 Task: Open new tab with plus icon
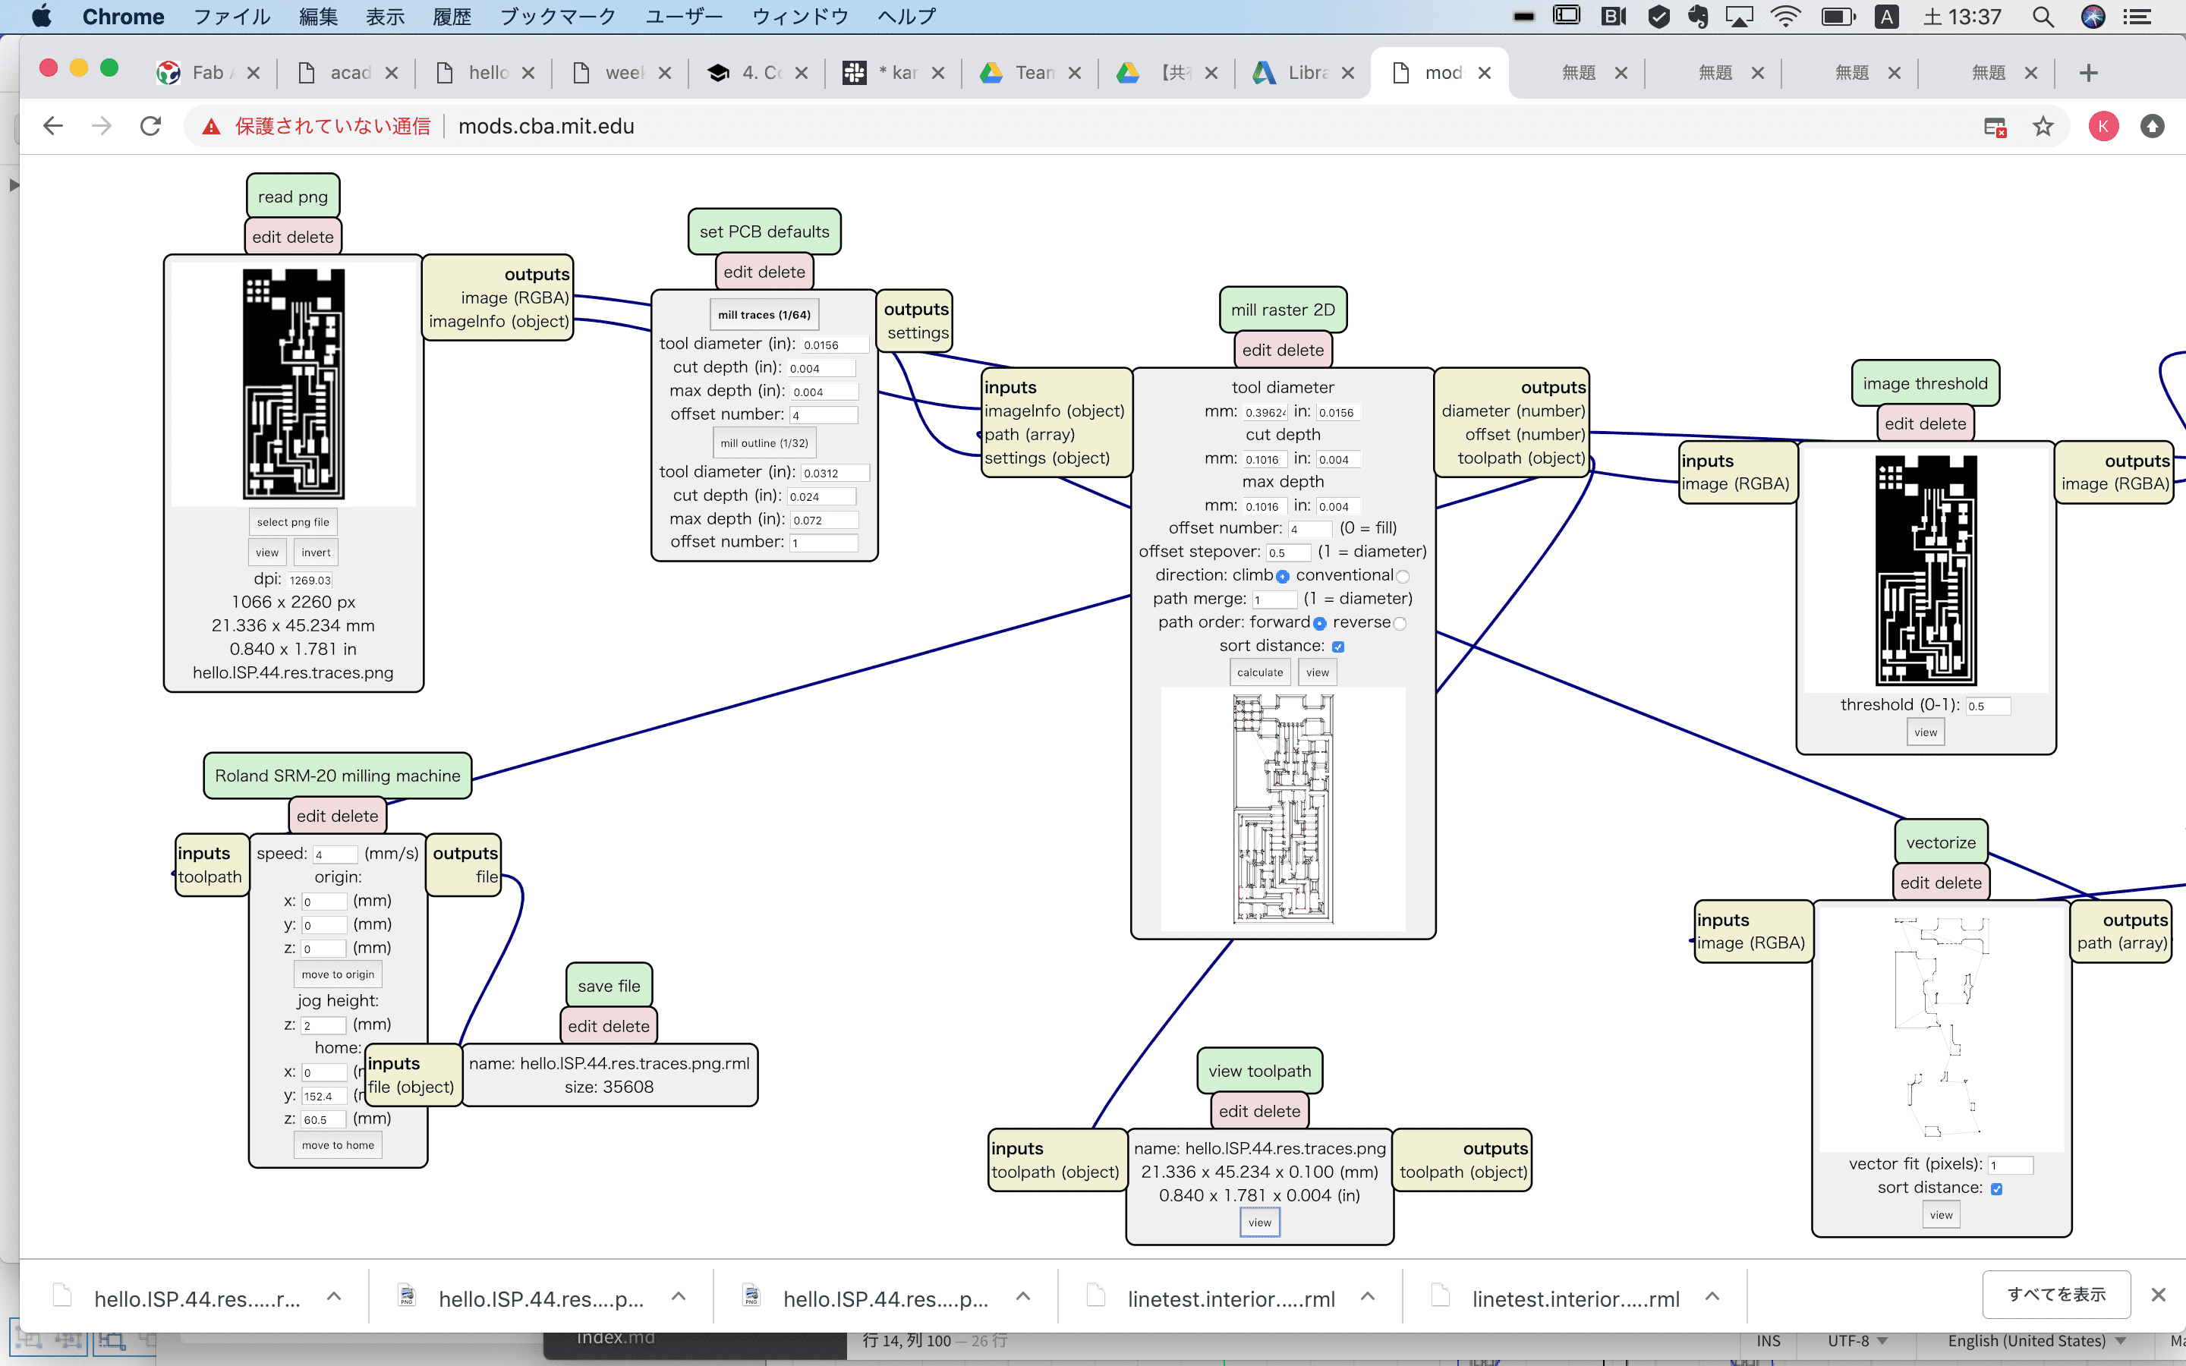click(x=2088, y=73)
